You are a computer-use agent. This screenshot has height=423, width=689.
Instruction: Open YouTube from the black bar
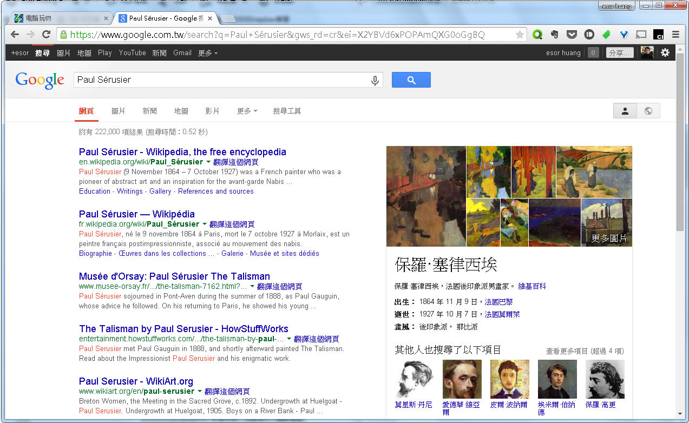point(133,53)
